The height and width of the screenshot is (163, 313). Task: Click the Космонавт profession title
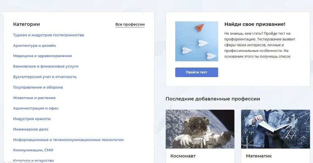point(183,156)
